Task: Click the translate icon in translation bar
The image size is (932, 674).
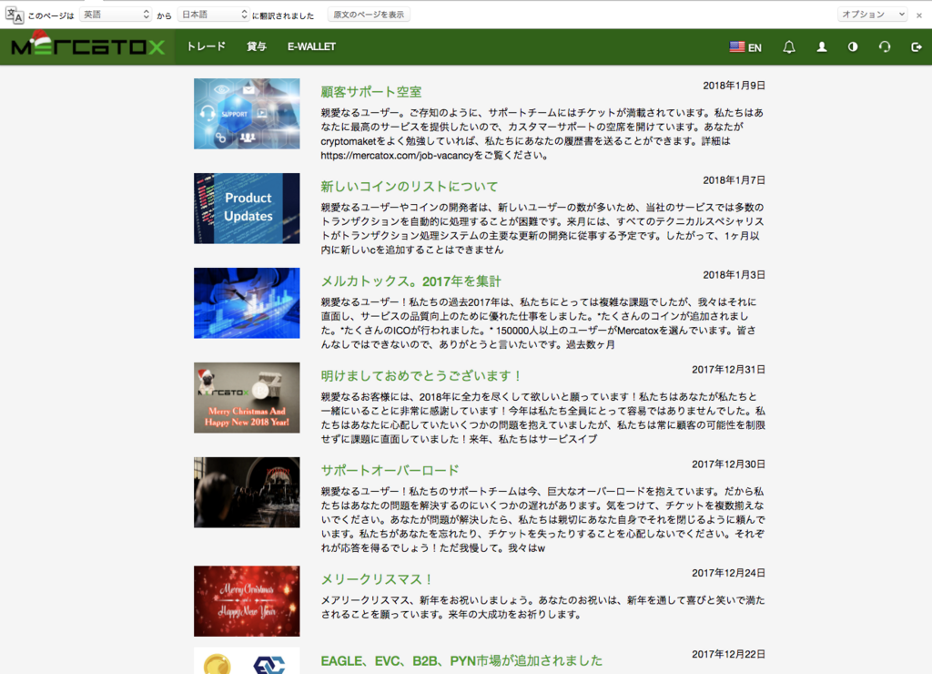Action: [15, 15]
